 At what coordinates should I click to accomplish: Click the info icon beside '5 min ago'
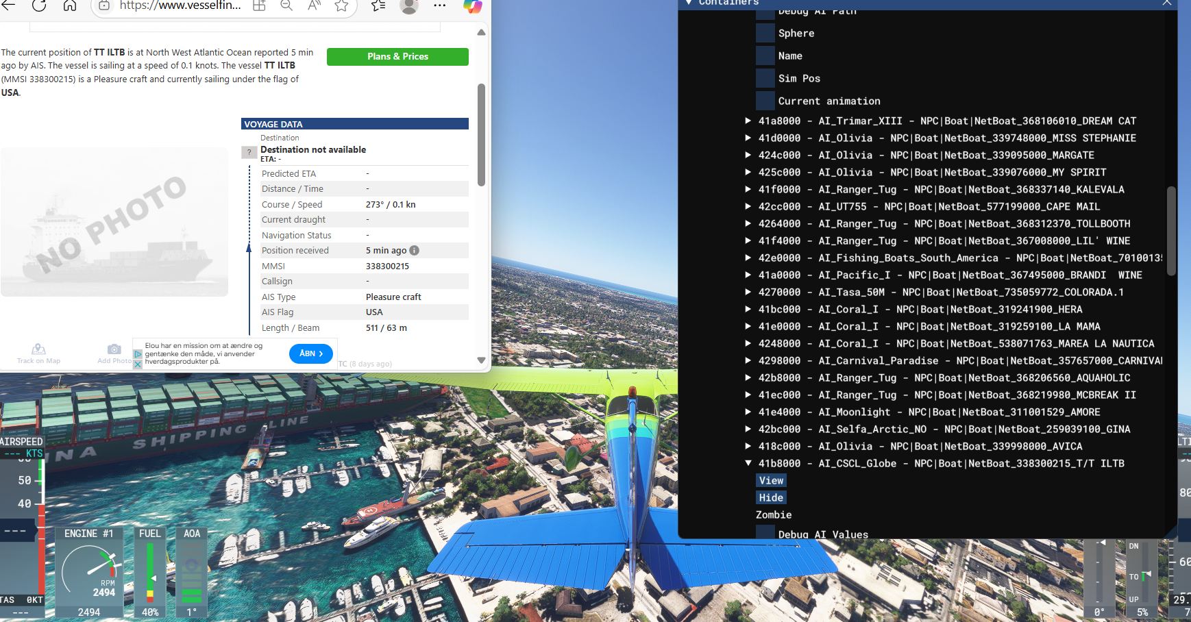[414, 251]
